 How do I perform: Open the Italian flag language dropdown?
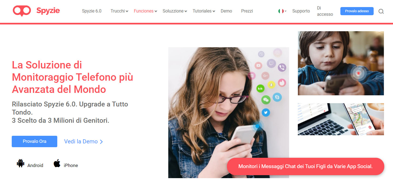282,11
